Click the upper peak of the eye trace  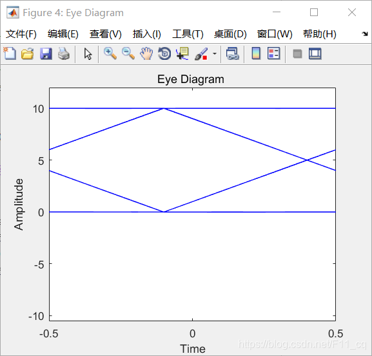(x=164, y=108)
